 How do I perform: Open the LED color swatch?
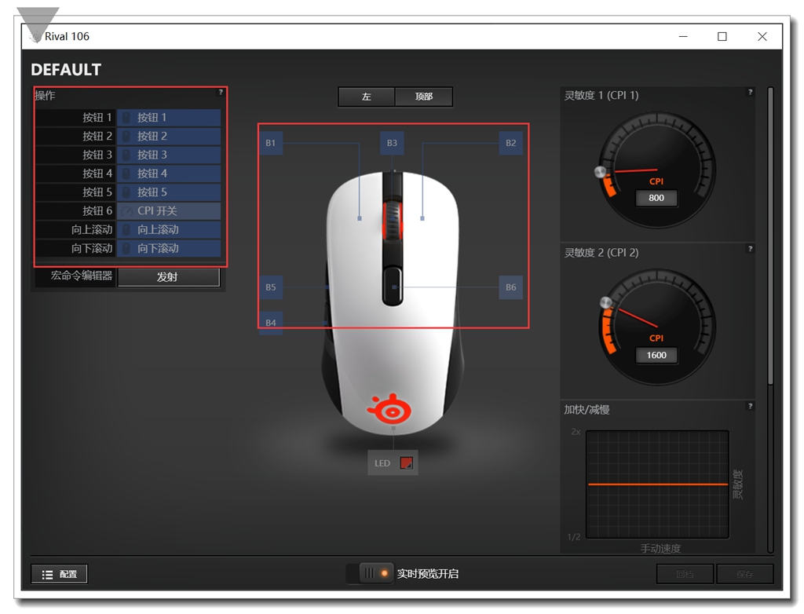(x=407, y=462)
